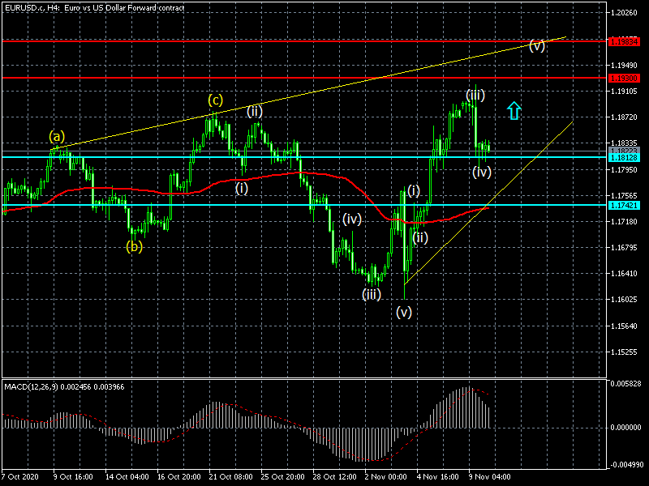Viewport: 649px width, 486px height.
Task: Select the (ii) label right of yellow (c)
Action: click(255, 111)
